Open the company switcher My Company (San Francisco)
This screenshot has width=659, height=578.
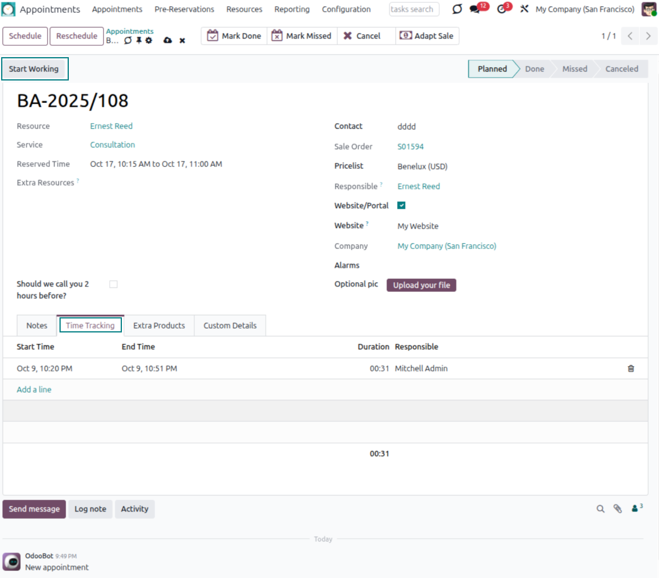click(x=584, y=9)
